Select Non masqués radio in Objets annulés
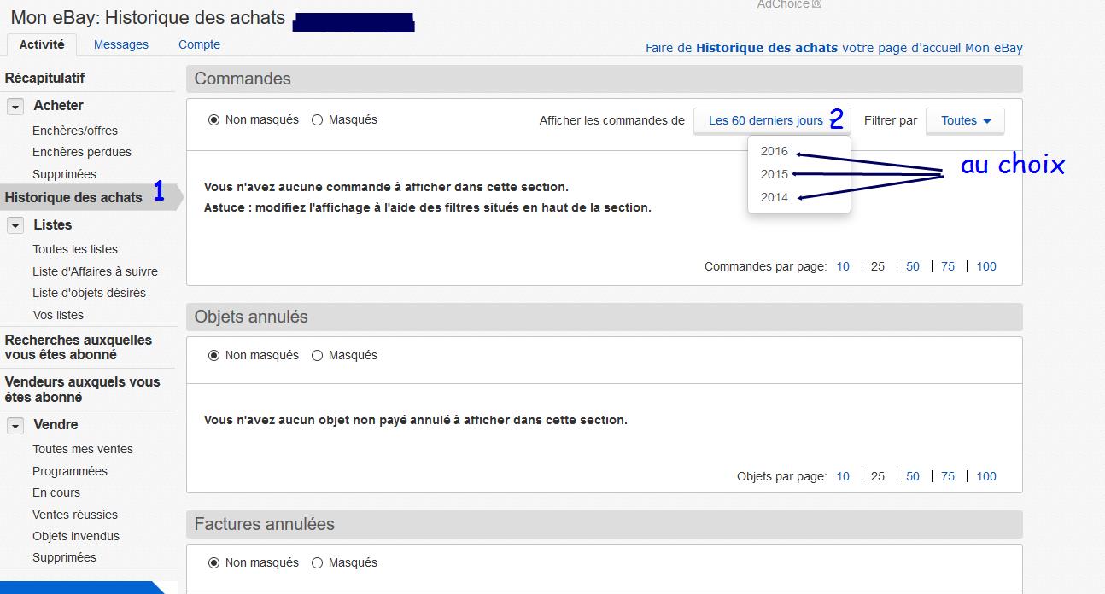Viewport: 1105px width, 594px height. coord(213,355)
